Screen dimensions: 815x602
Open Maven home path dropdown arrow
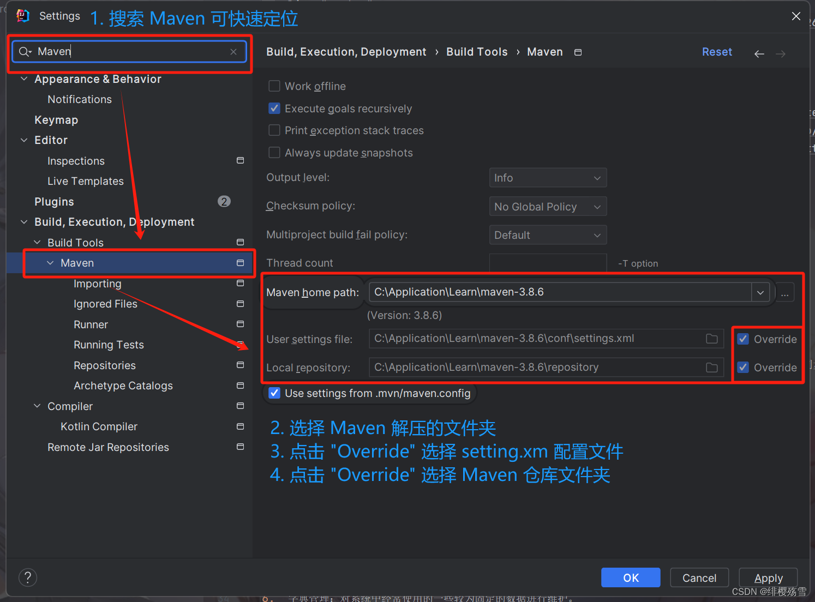point(760,292)
